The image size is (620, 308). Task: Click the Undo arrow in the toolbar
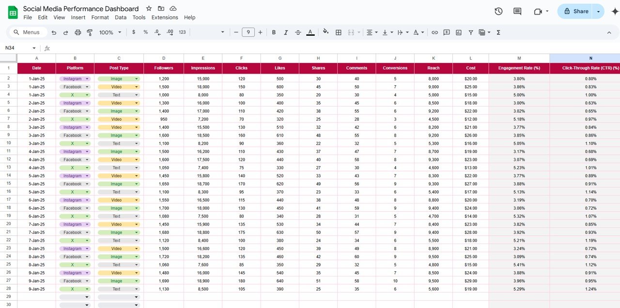54,32
